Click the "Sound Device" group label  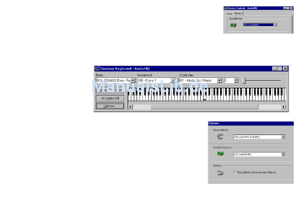[235, 19]
